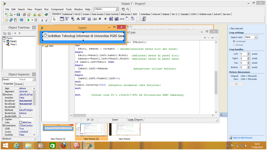The height and width of the screenshot is (150, 267).
Task: Click Toggle Form/Unit toolbar icon
Action: [x=15, y=20]
